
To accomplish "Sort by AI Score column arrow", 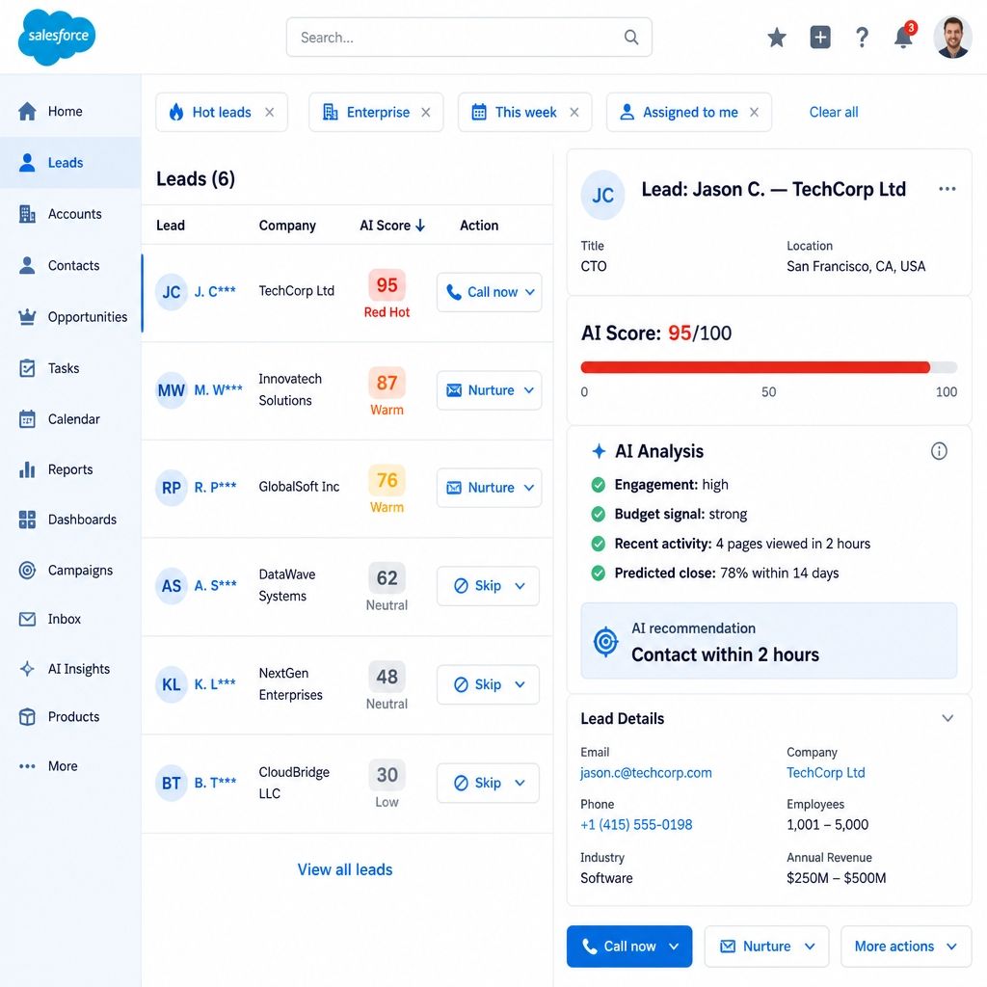I will pyautogui.click(x=420, y=226).
